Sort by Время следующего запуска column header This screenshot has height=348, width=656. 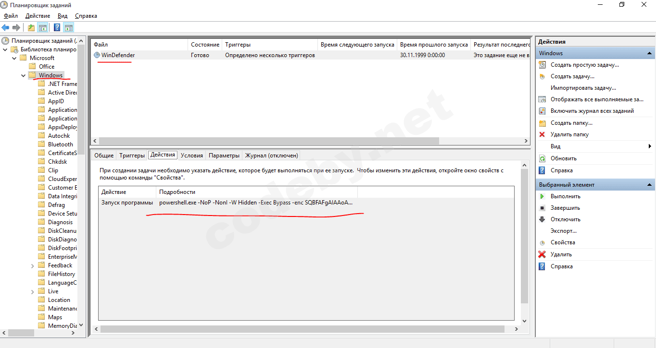(x=357, y=45)
